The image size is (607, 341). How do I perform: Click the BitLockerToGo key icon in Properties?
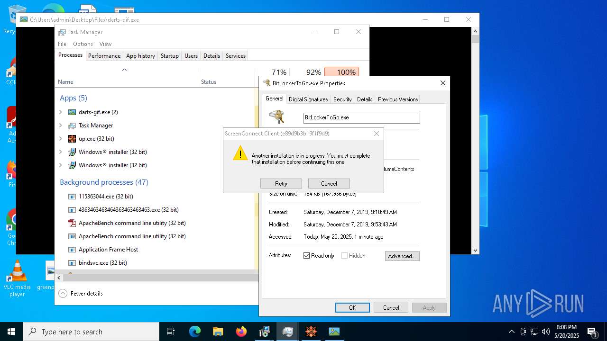[276, 117]
